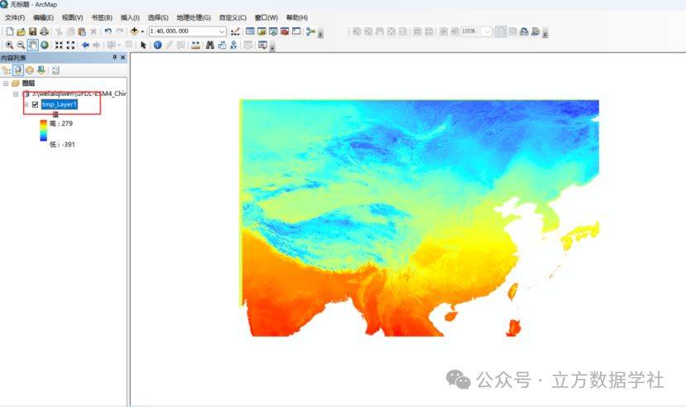
Task: Select the Zoom Out tool
Action: pos(21,45)
